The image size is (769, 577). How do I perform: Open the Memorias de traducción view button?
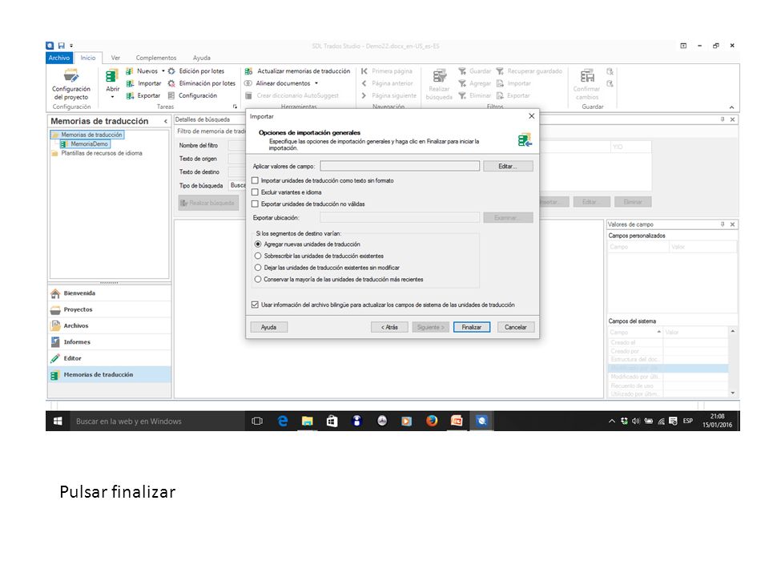pos(110,375)
